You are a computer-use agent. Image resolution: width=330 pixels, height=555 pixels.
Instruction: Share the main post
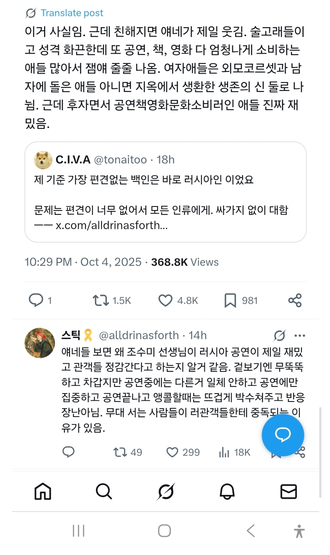295,300
